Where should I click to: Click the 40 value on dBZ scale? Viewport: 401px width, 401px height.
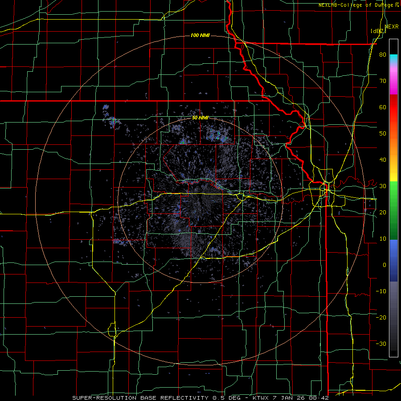click(x=383, y=160)
